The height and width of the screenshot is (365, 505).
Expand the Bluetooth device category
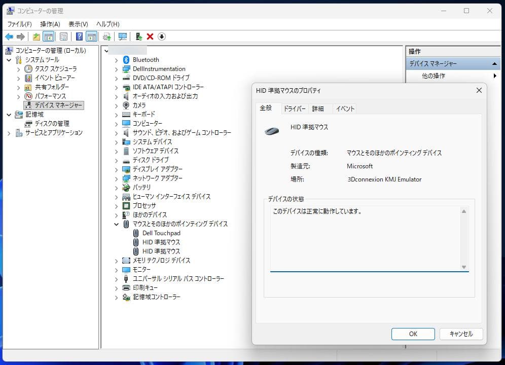117,59
